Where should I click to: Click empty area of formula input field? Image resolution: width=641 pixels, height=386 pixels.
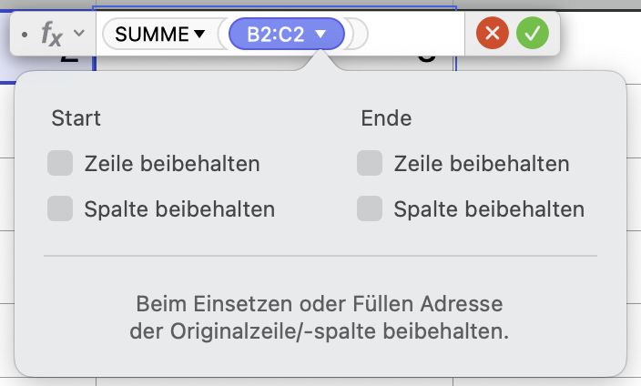click(x=414, y=36)
